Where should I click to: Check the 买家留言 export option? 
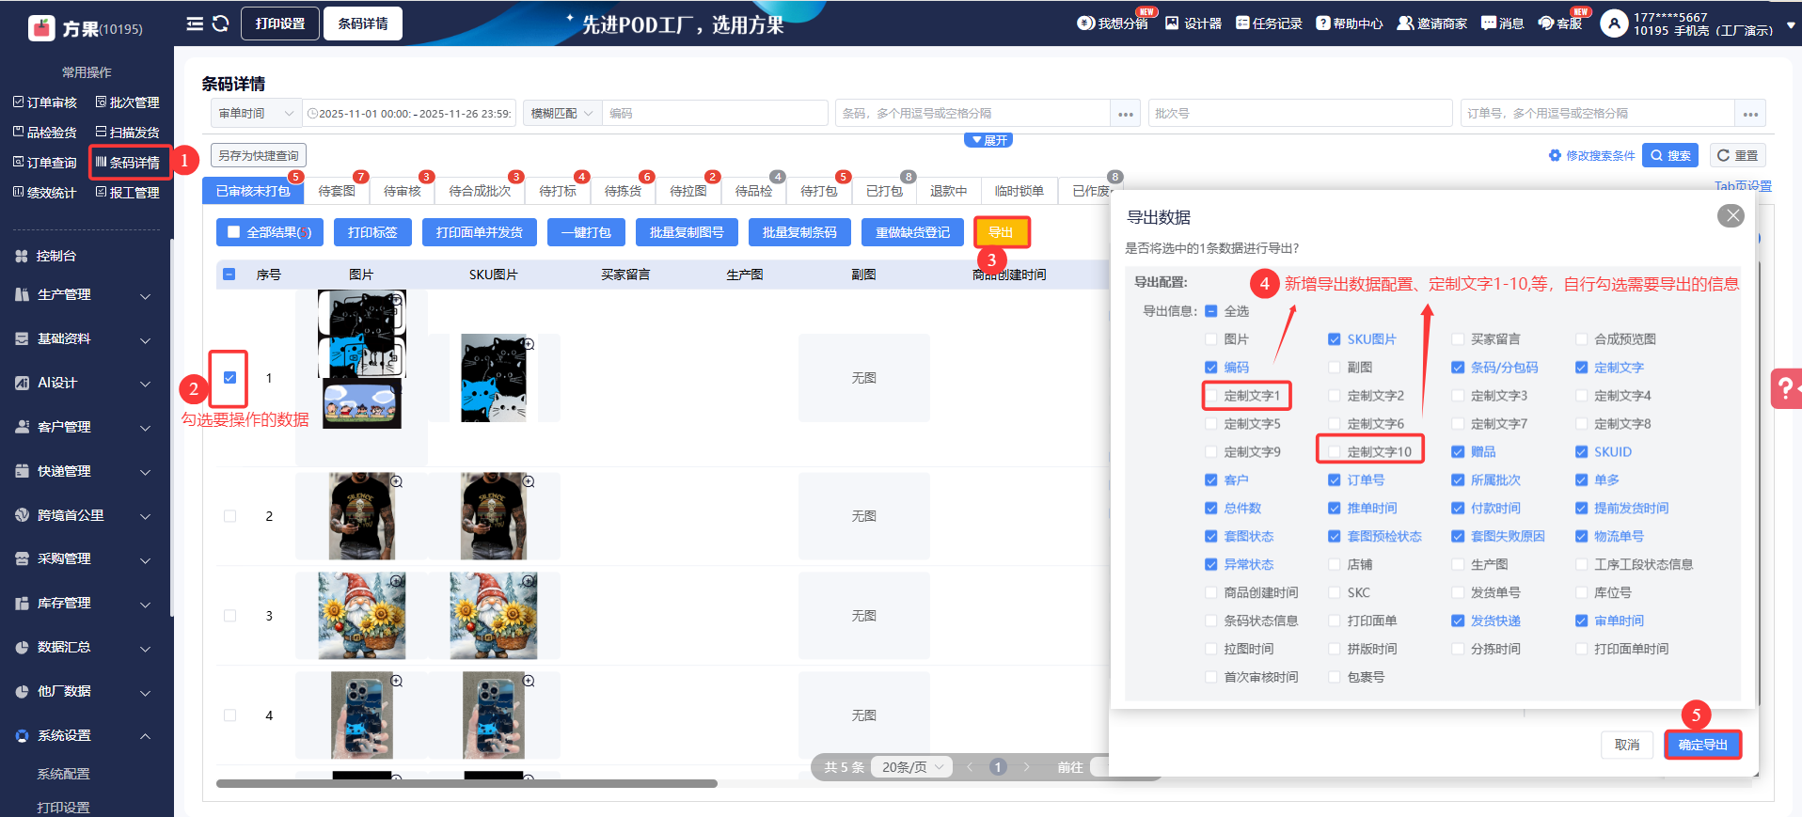coord(1458,339)
